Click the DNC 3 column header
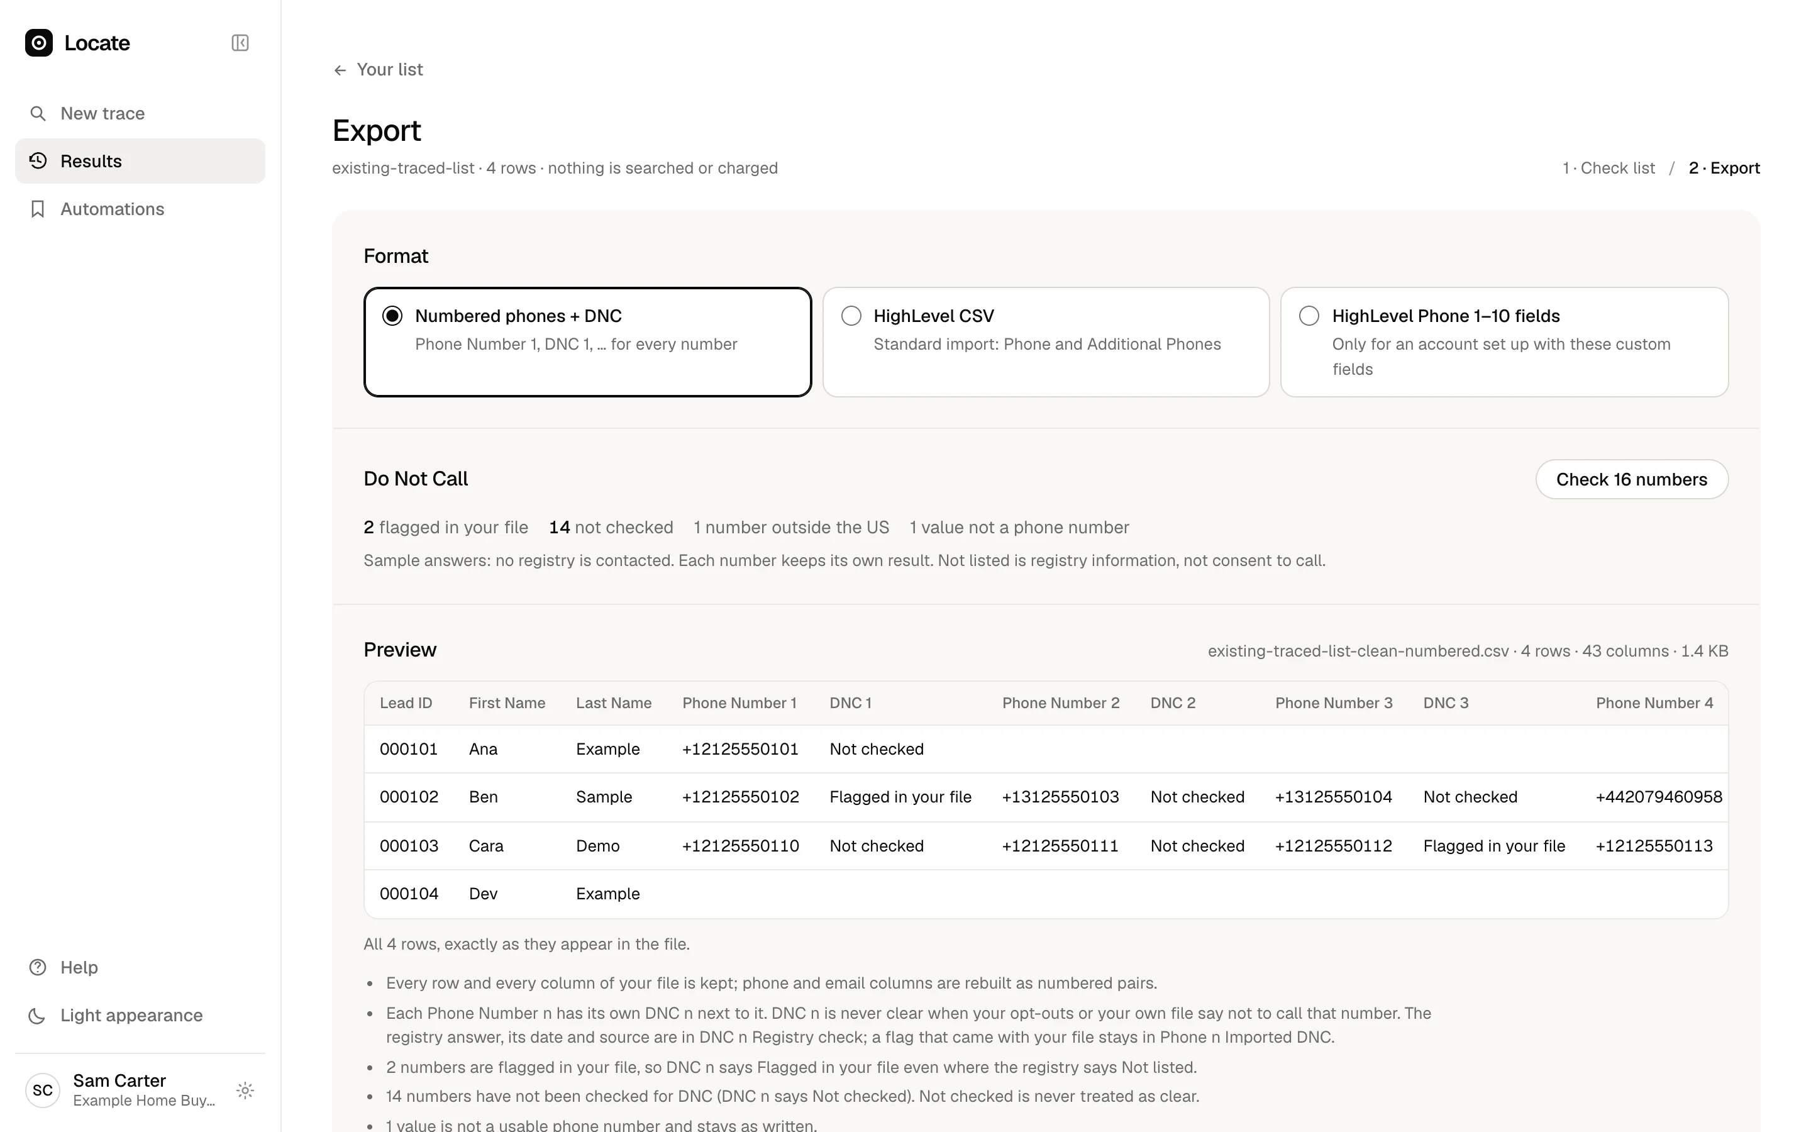 1445,703
